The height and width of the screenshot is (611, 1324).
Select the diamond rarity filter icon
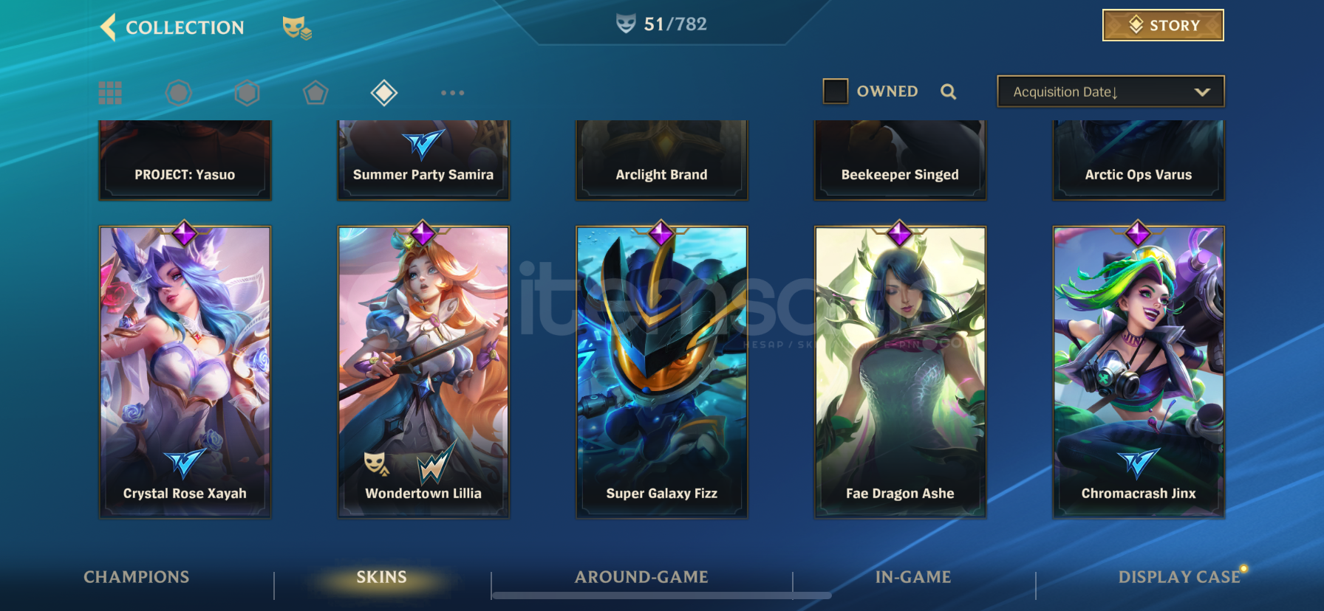[x=384, y=93]
